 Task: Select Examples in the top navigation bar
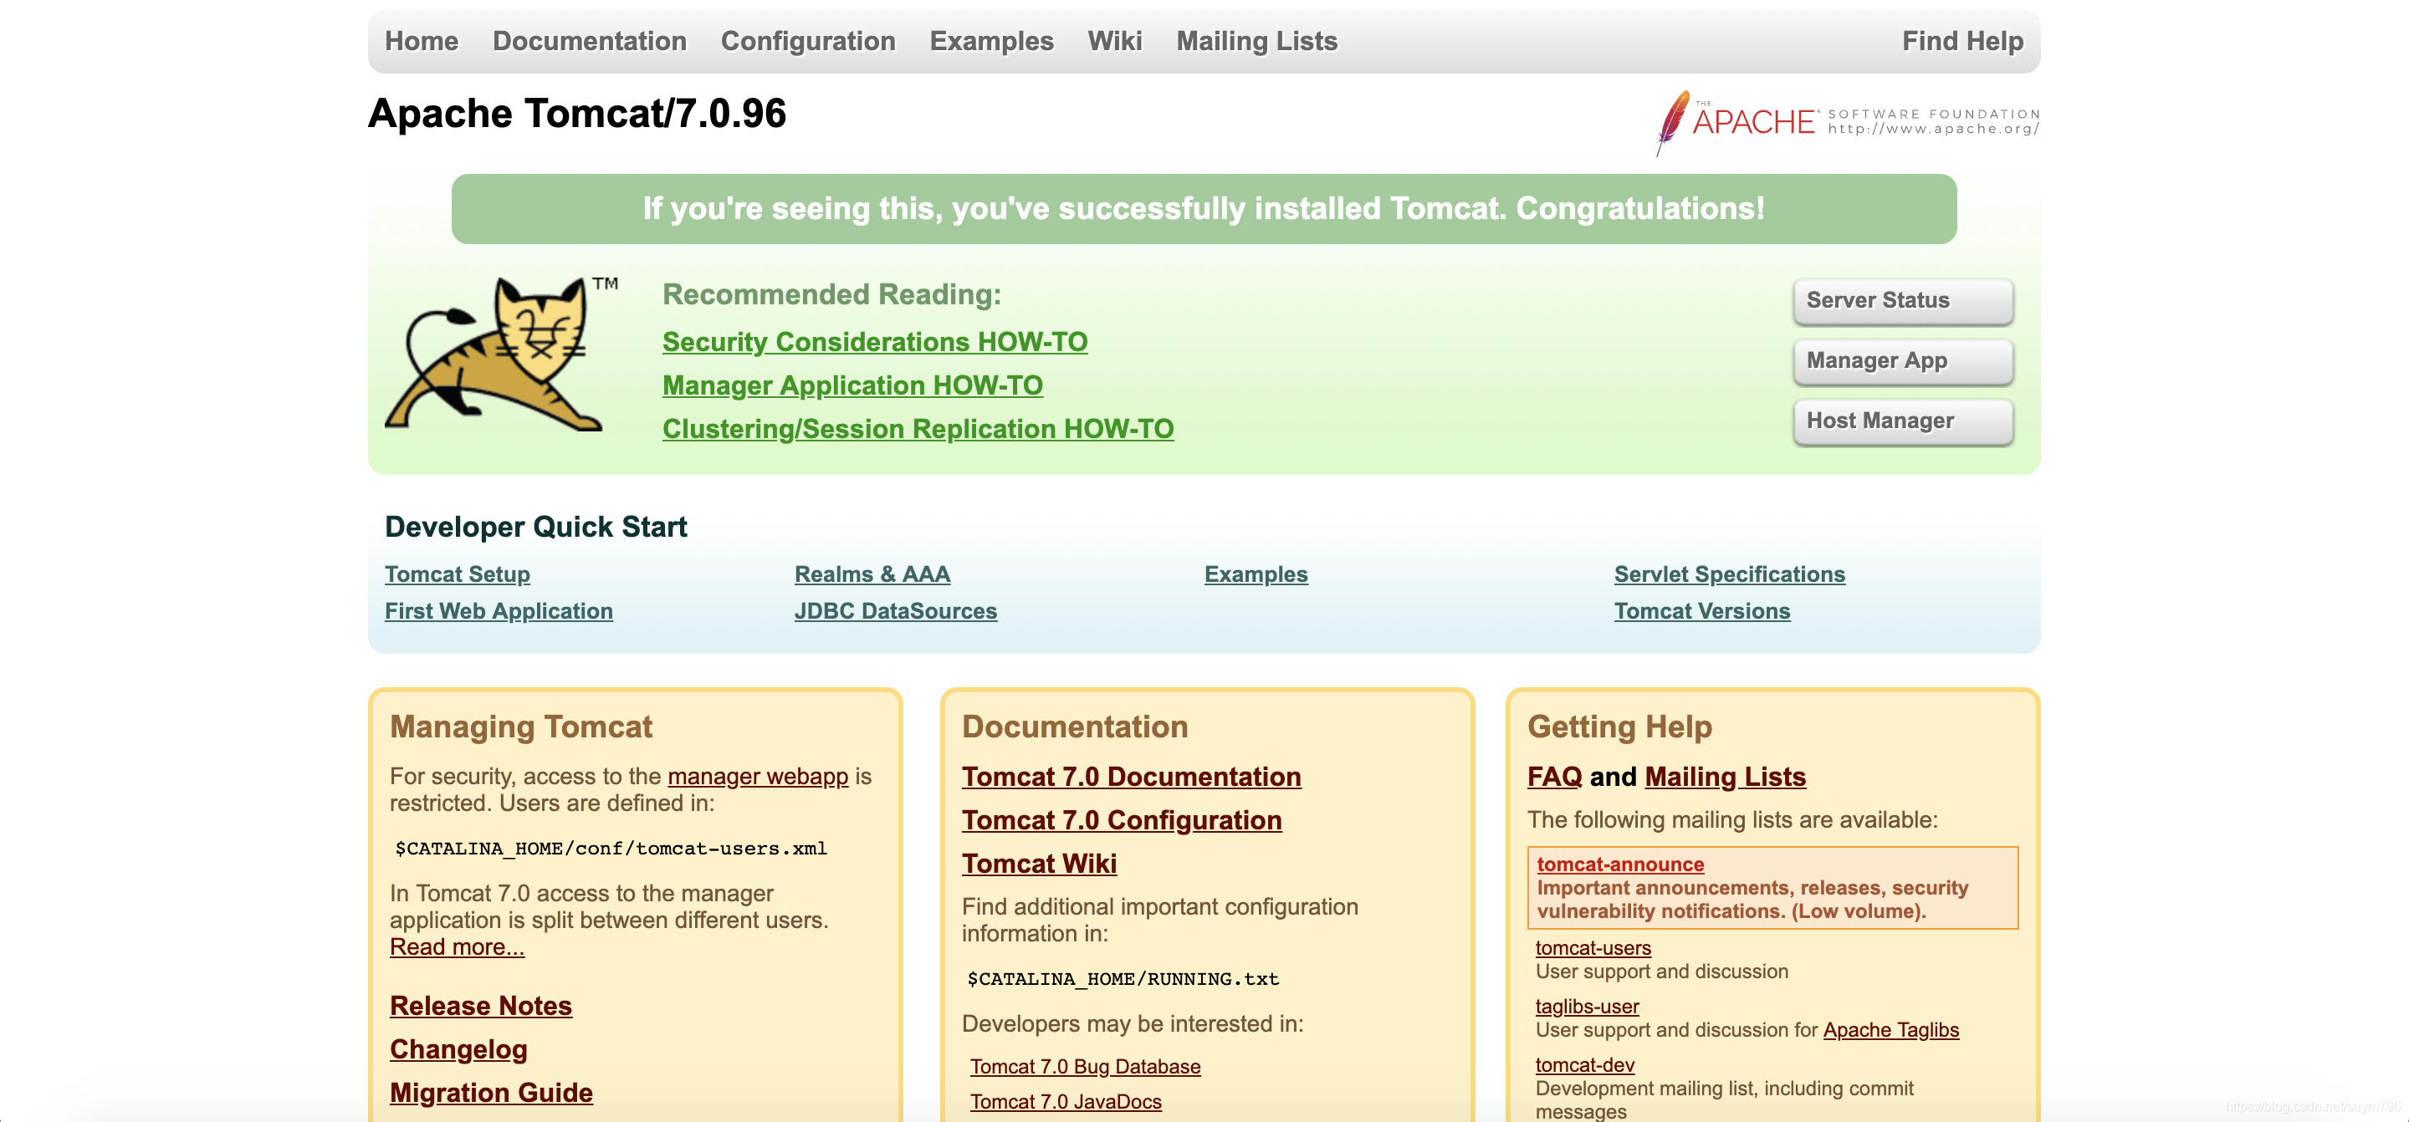(991, 41)
